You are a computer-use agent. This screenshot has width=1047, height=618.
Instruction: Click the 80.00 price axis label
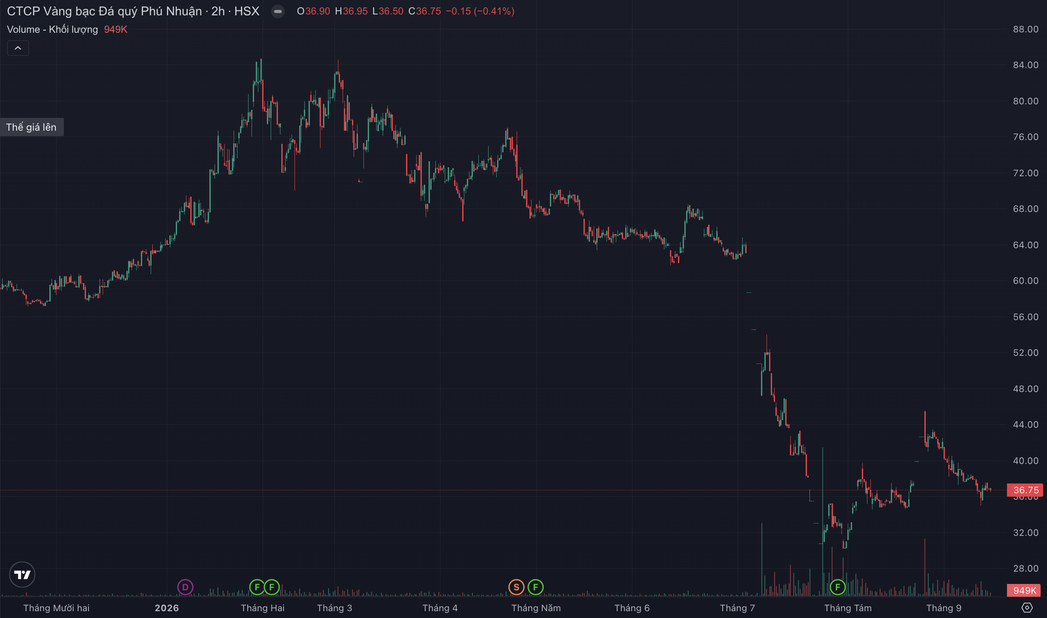click(1026, 101)
